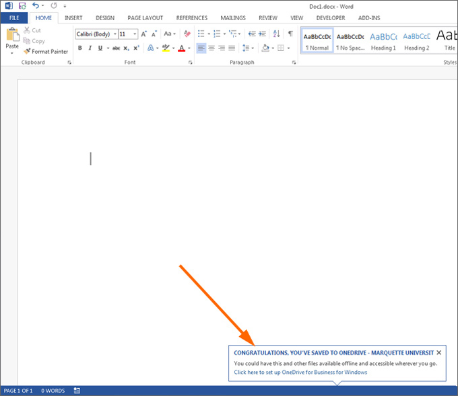Select the Heading 1 style thumbnail
Viewport: 458px width, 396px height.
[x=383, y=41]
